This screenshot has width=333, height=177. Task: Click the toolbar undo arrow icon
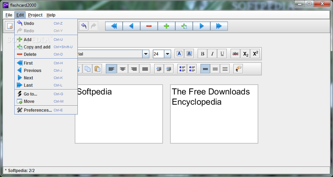pyautogui.click(x=84, y=26)
